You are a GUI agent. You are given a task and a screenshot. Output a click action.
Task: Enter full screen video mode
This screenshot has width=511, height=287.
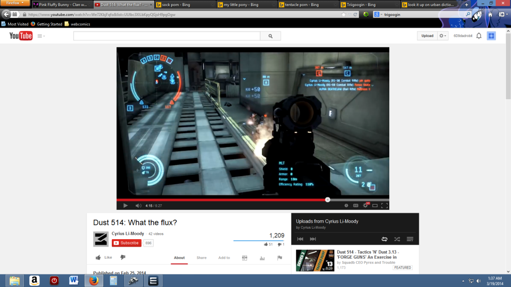(385, 206)
